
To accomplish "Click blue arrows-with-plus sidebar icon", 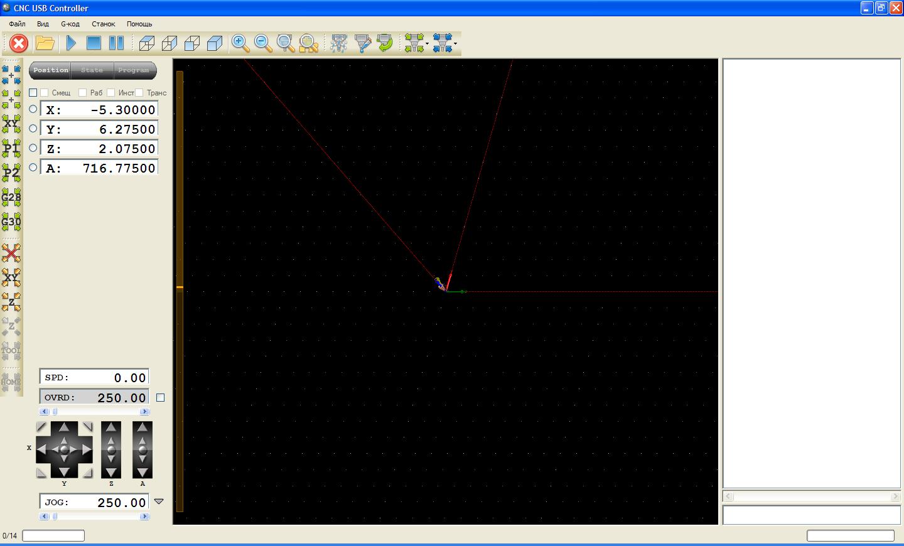I will click(x=11, y=75).
